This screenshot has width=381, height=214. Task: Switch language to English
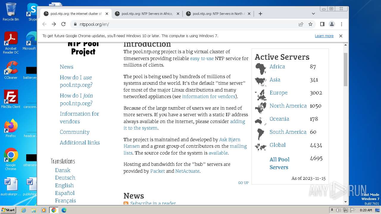click(64, 185)
